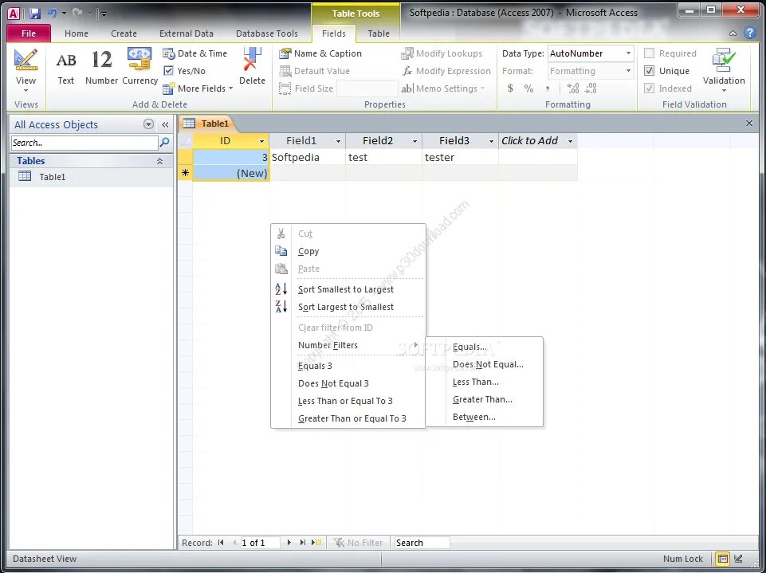Image resolution: width=766 pixels, height=573 pixels.
Task: Click the Undo icon in title bar
Action: tap(53, 14)
